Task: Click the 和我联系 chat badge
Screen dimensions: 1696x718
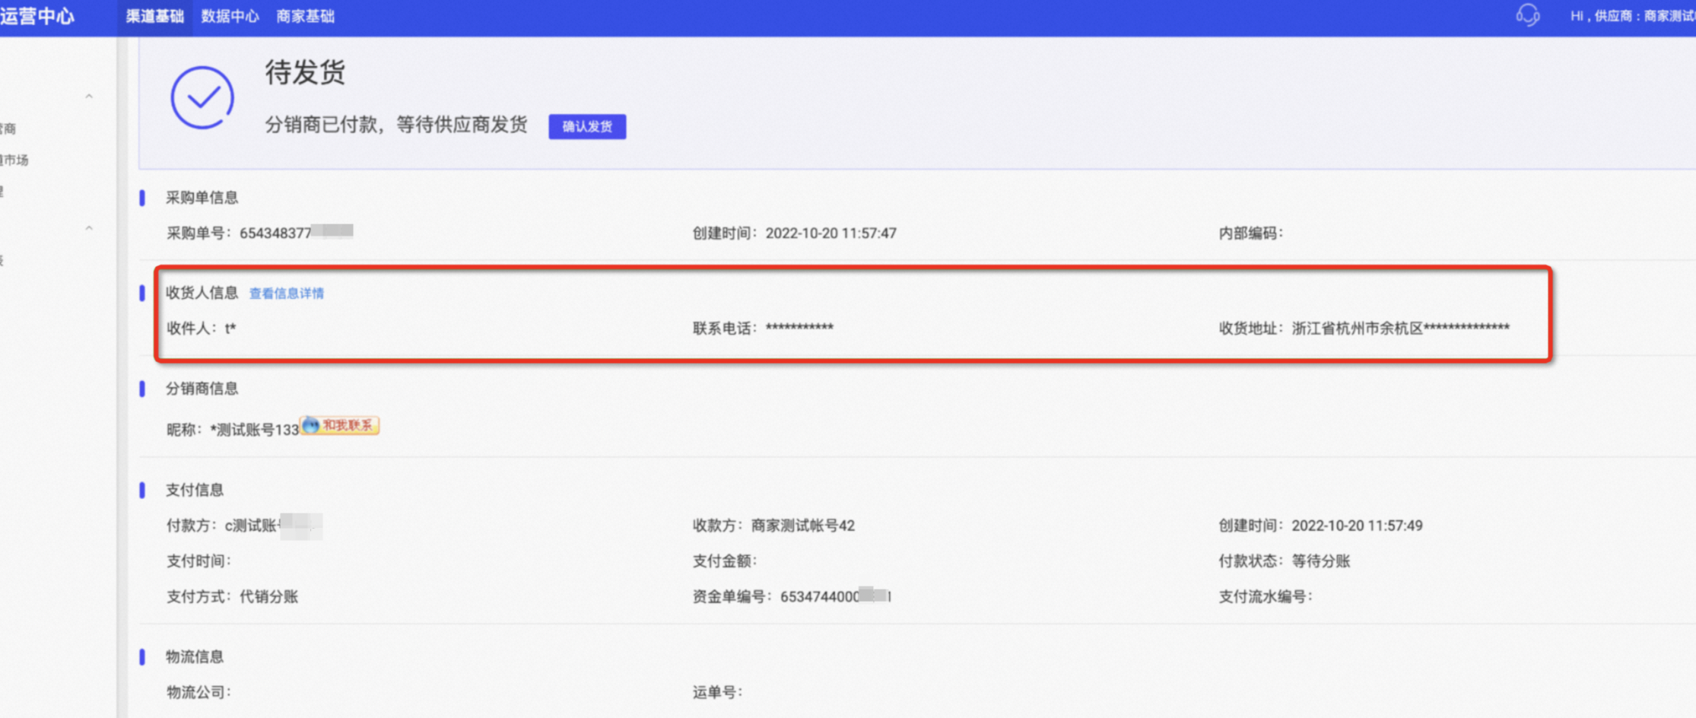Action: [x=340, y=425]
